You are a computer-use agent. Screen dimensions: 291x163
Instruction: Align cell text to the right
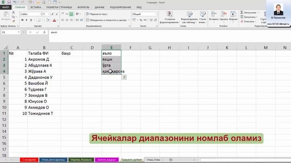click(x=71, y=20)
